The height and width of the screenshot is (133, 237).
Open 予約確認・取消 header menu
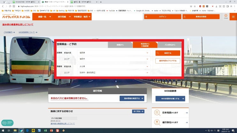pyautogui.click(x=82, y=17)
